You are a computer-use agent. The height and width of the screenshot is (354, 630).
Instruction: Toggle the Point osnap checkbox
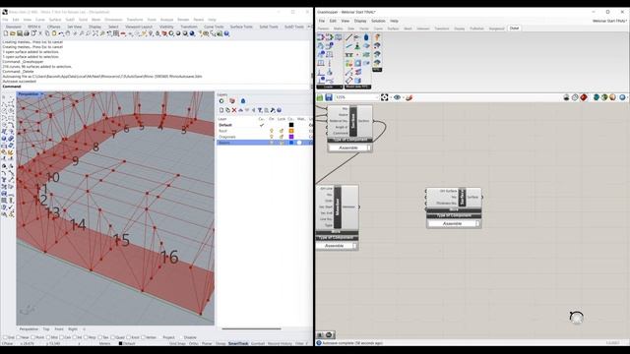click(33, 337)
